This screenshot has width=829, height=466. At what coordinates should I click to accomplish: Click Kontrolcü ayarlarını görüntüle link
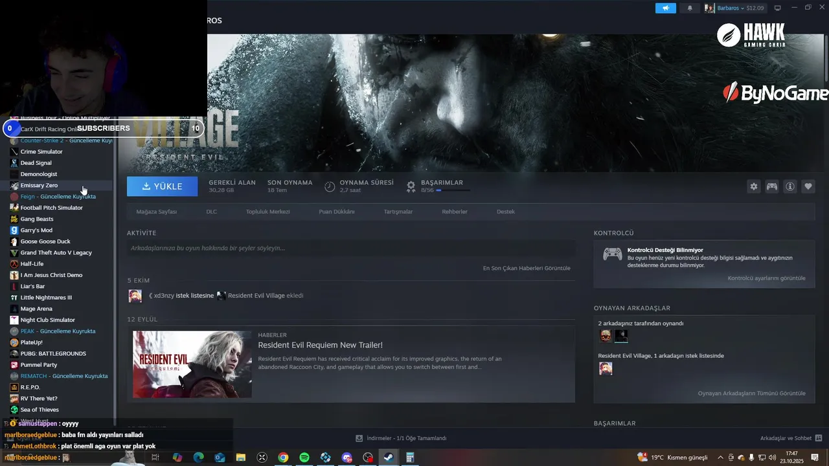(767, 278)
